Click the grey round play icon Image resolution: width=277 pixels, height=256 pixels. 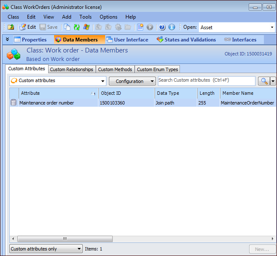(150, 27)
